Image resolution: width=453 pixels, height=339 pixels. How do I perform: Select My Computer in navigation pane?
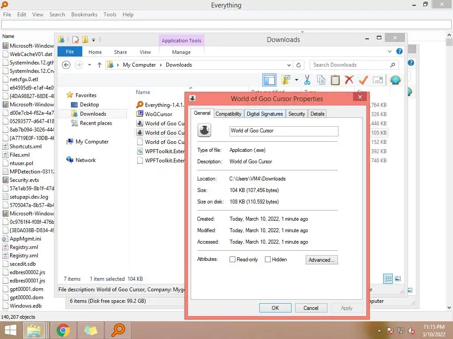(x=92, y=142)
